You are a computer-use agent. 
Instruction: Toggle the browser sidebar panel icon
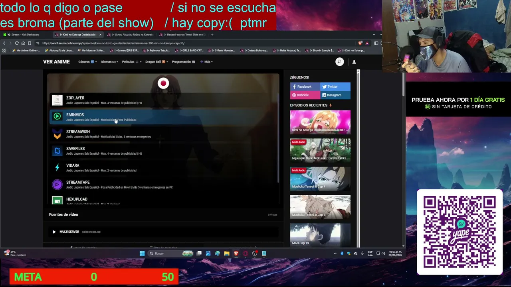coord(376,43)
